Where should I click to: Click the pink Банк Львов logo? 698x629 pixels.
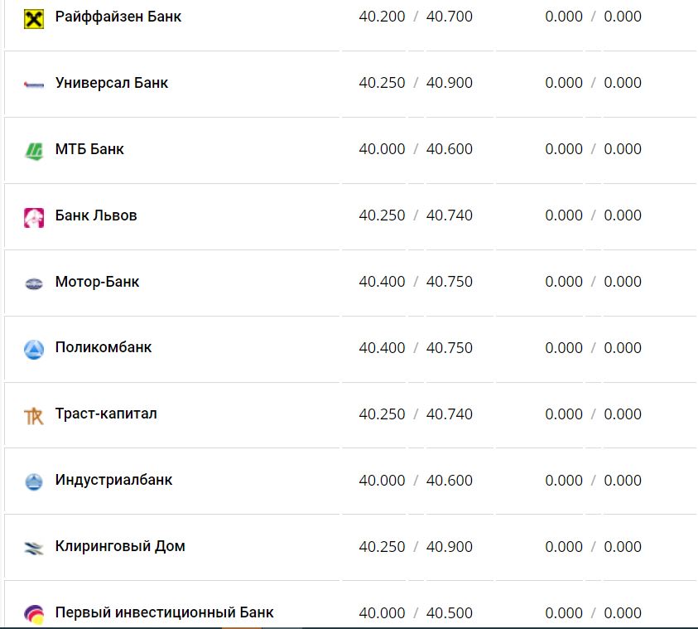[x=33, y=217]
